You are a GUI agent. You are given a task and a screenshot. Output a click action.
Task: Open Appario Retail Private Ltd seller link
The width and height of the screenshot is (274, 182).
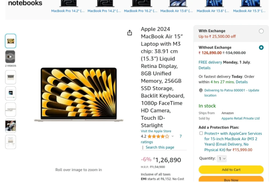pyautogui.click(x=240, y=118)
